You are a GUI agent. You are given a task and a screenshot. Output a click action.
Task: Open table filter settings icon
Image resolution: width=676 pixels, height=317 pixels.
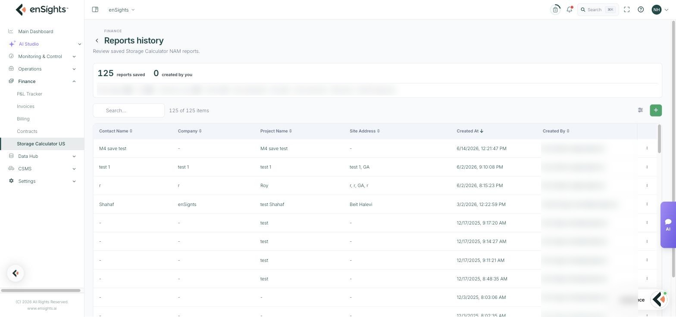pyautogui.click(x=640, y=110)
